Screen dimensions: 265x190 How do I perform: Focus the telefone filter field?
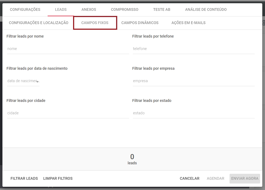point(194,49)
